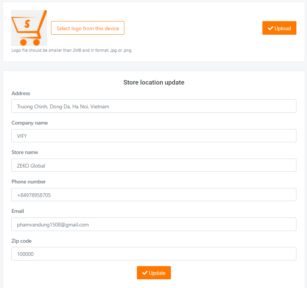Screen dimensions: 307x288
Task: Click the Zip code field showing 100000
Action: pos(153,254)
